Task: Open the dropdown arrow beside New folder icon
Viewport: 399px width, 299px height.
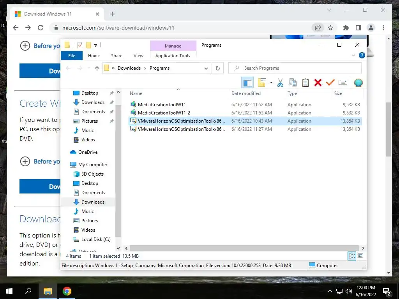Action: click(271, 83)
